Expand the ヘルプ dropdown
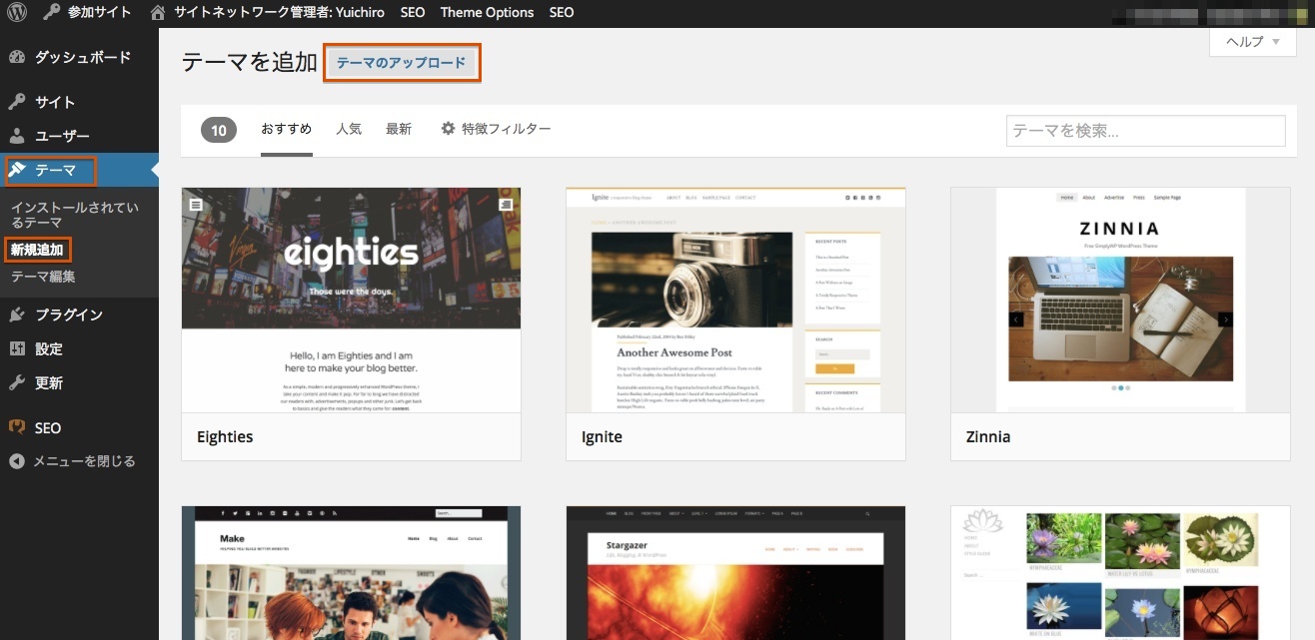Image resolution: width=1315 pixels, height=640 pixels. (x=1252, y=41)
